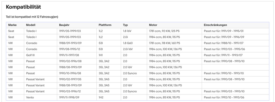This screenshot has height=102, width=275.
Task: Click the Modell column header
Action: [31, 25]
